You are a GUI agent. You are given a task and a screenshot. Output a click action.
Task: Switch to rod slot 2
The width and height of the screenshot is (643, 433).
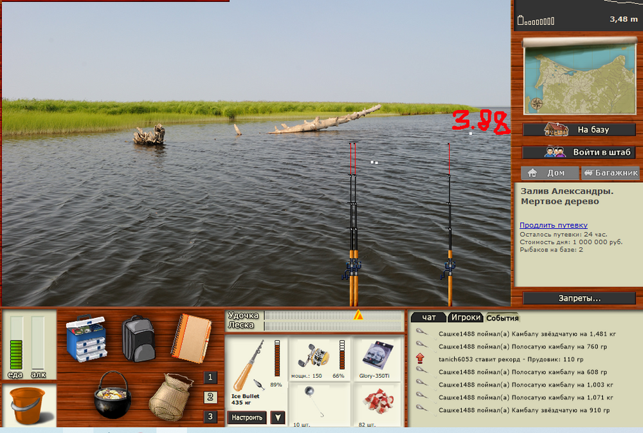point(211,397)
